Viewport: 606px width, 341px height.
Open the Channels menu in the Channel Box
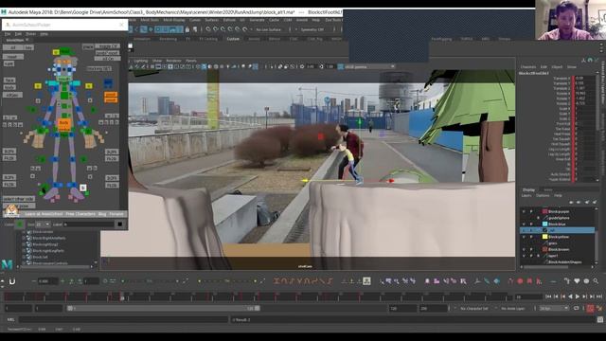528,67
